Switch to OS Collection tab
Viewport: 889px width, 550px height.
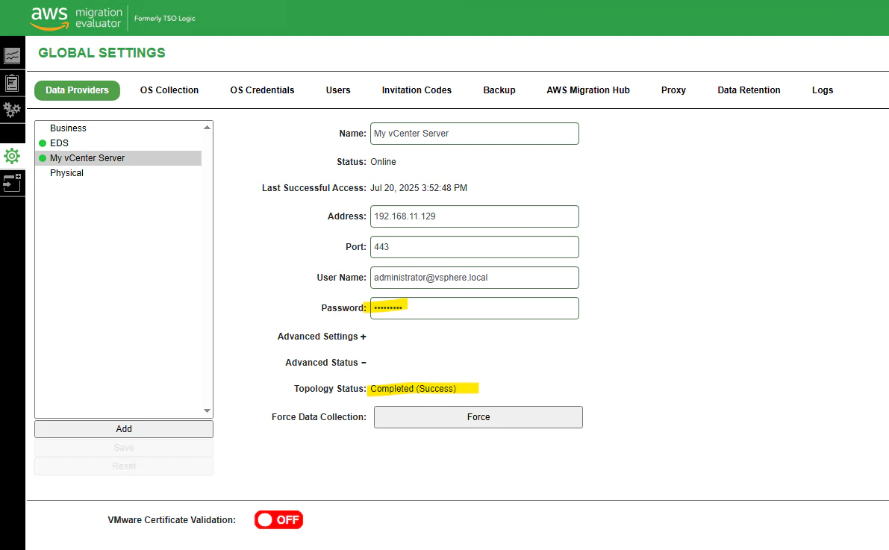pyautogui.click(x=169, y=90)
